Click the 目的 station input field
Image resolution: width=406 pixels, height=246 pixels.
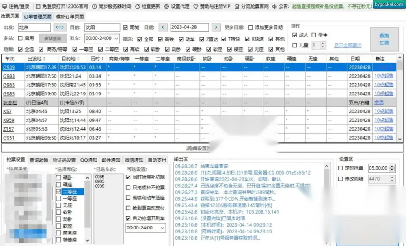102,27
